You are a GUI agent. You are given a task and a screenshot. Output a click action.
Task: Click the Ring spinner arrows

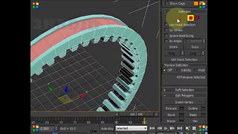pyautogui.click(x=183, y=53)
